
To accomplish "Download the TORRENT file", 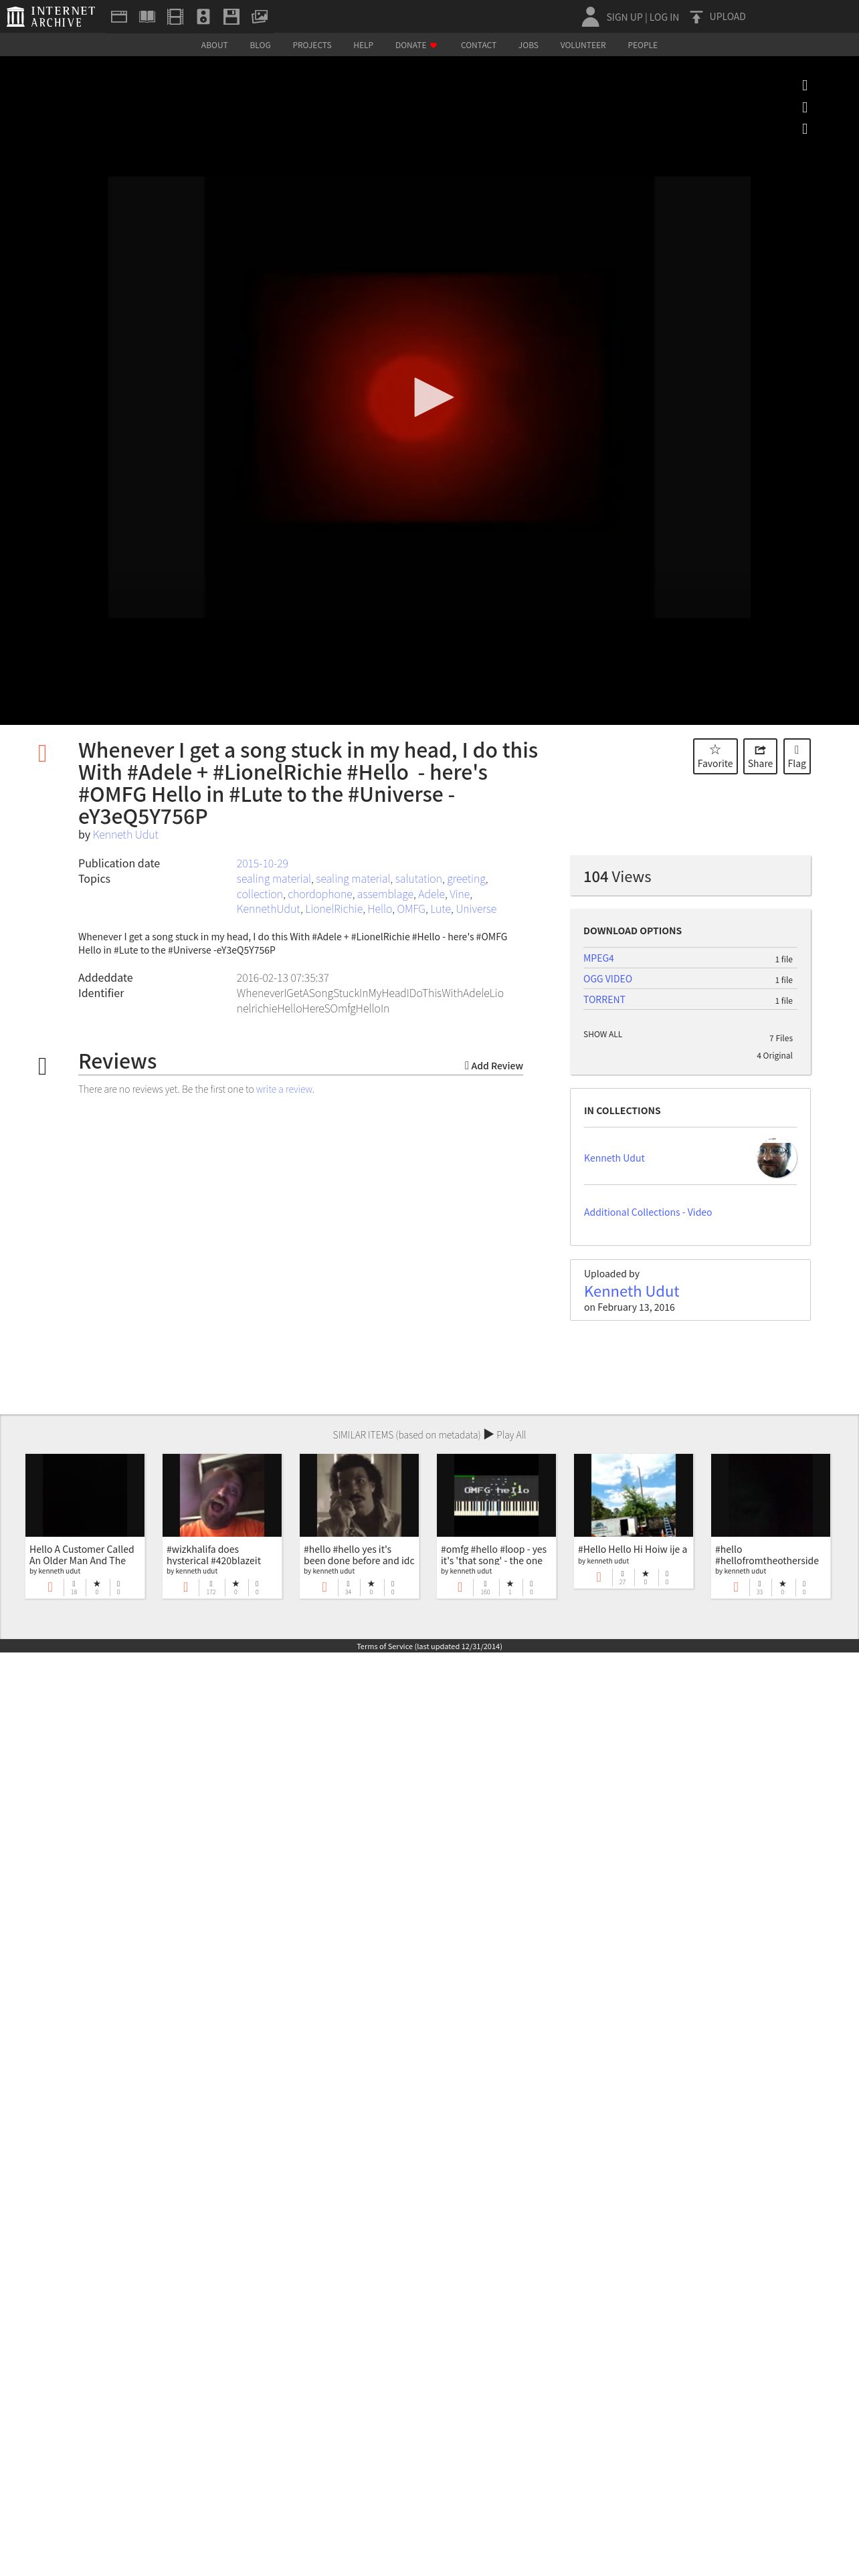I will click(x=604, y=1000).
